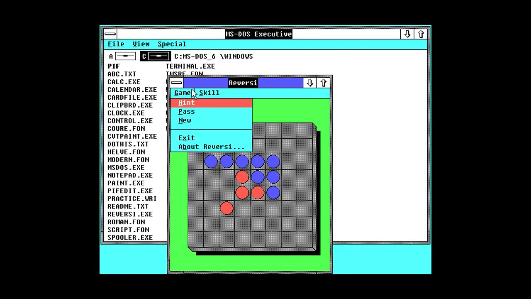Select SPOOLER.EXE in the file list
This screenshot has width=531, height=299.
[x=130, y=238]
